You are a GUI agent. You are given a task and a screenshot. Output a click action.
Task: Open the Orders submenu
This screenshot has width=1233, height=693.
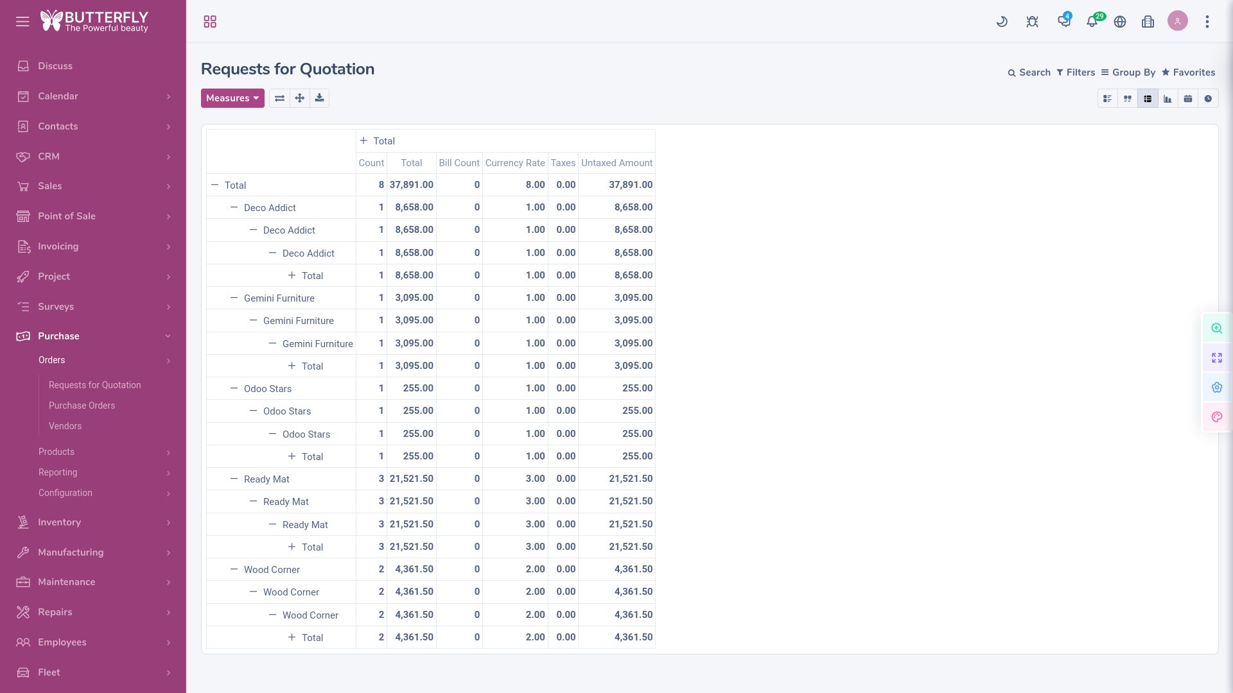[x=105, y=360]
